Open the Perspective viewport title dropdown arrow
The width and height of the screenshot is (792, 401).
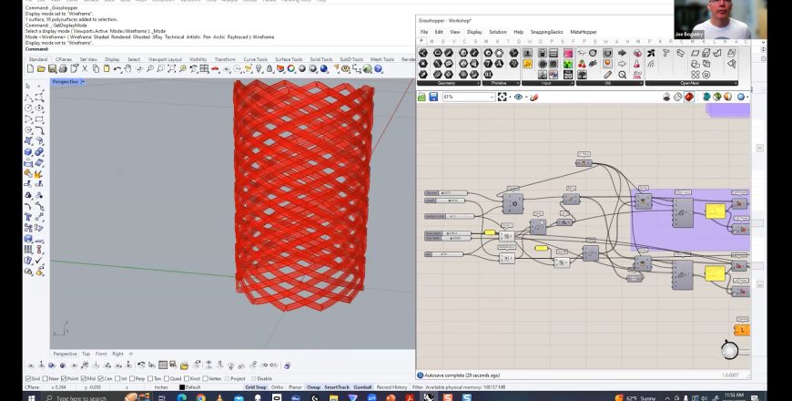coord(83,82)
